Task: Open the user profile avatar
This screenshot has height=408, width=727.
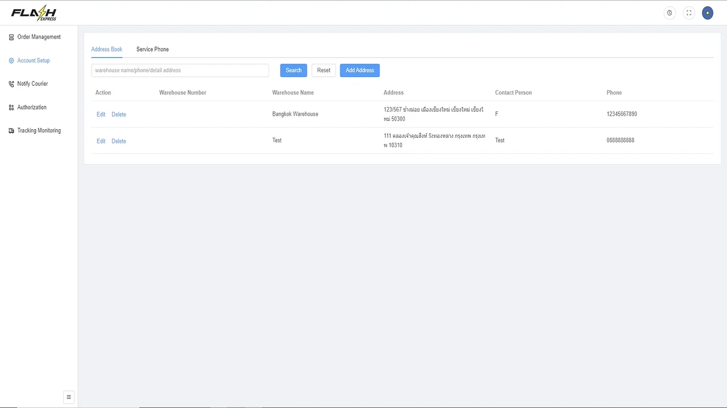Action: coord(707,12)
